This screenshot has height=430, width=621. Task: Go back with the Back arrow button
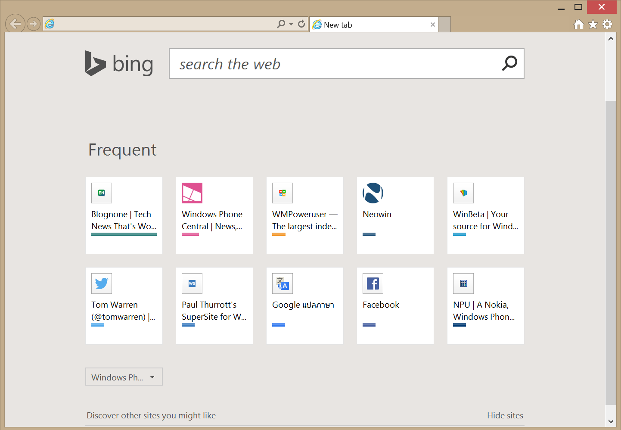(x=15, y=24)
